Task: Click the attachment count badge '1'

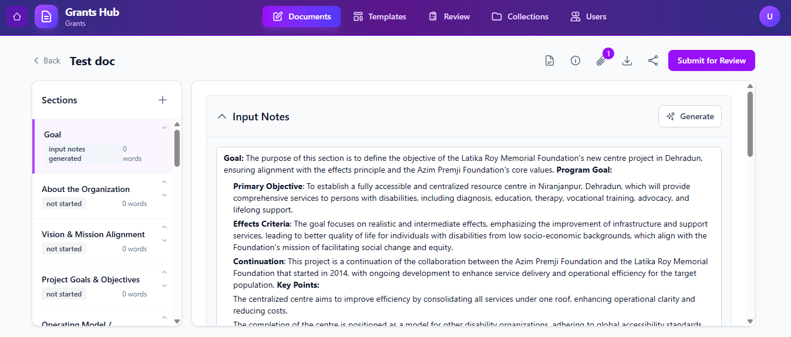Action: click(x=608, y=53)
